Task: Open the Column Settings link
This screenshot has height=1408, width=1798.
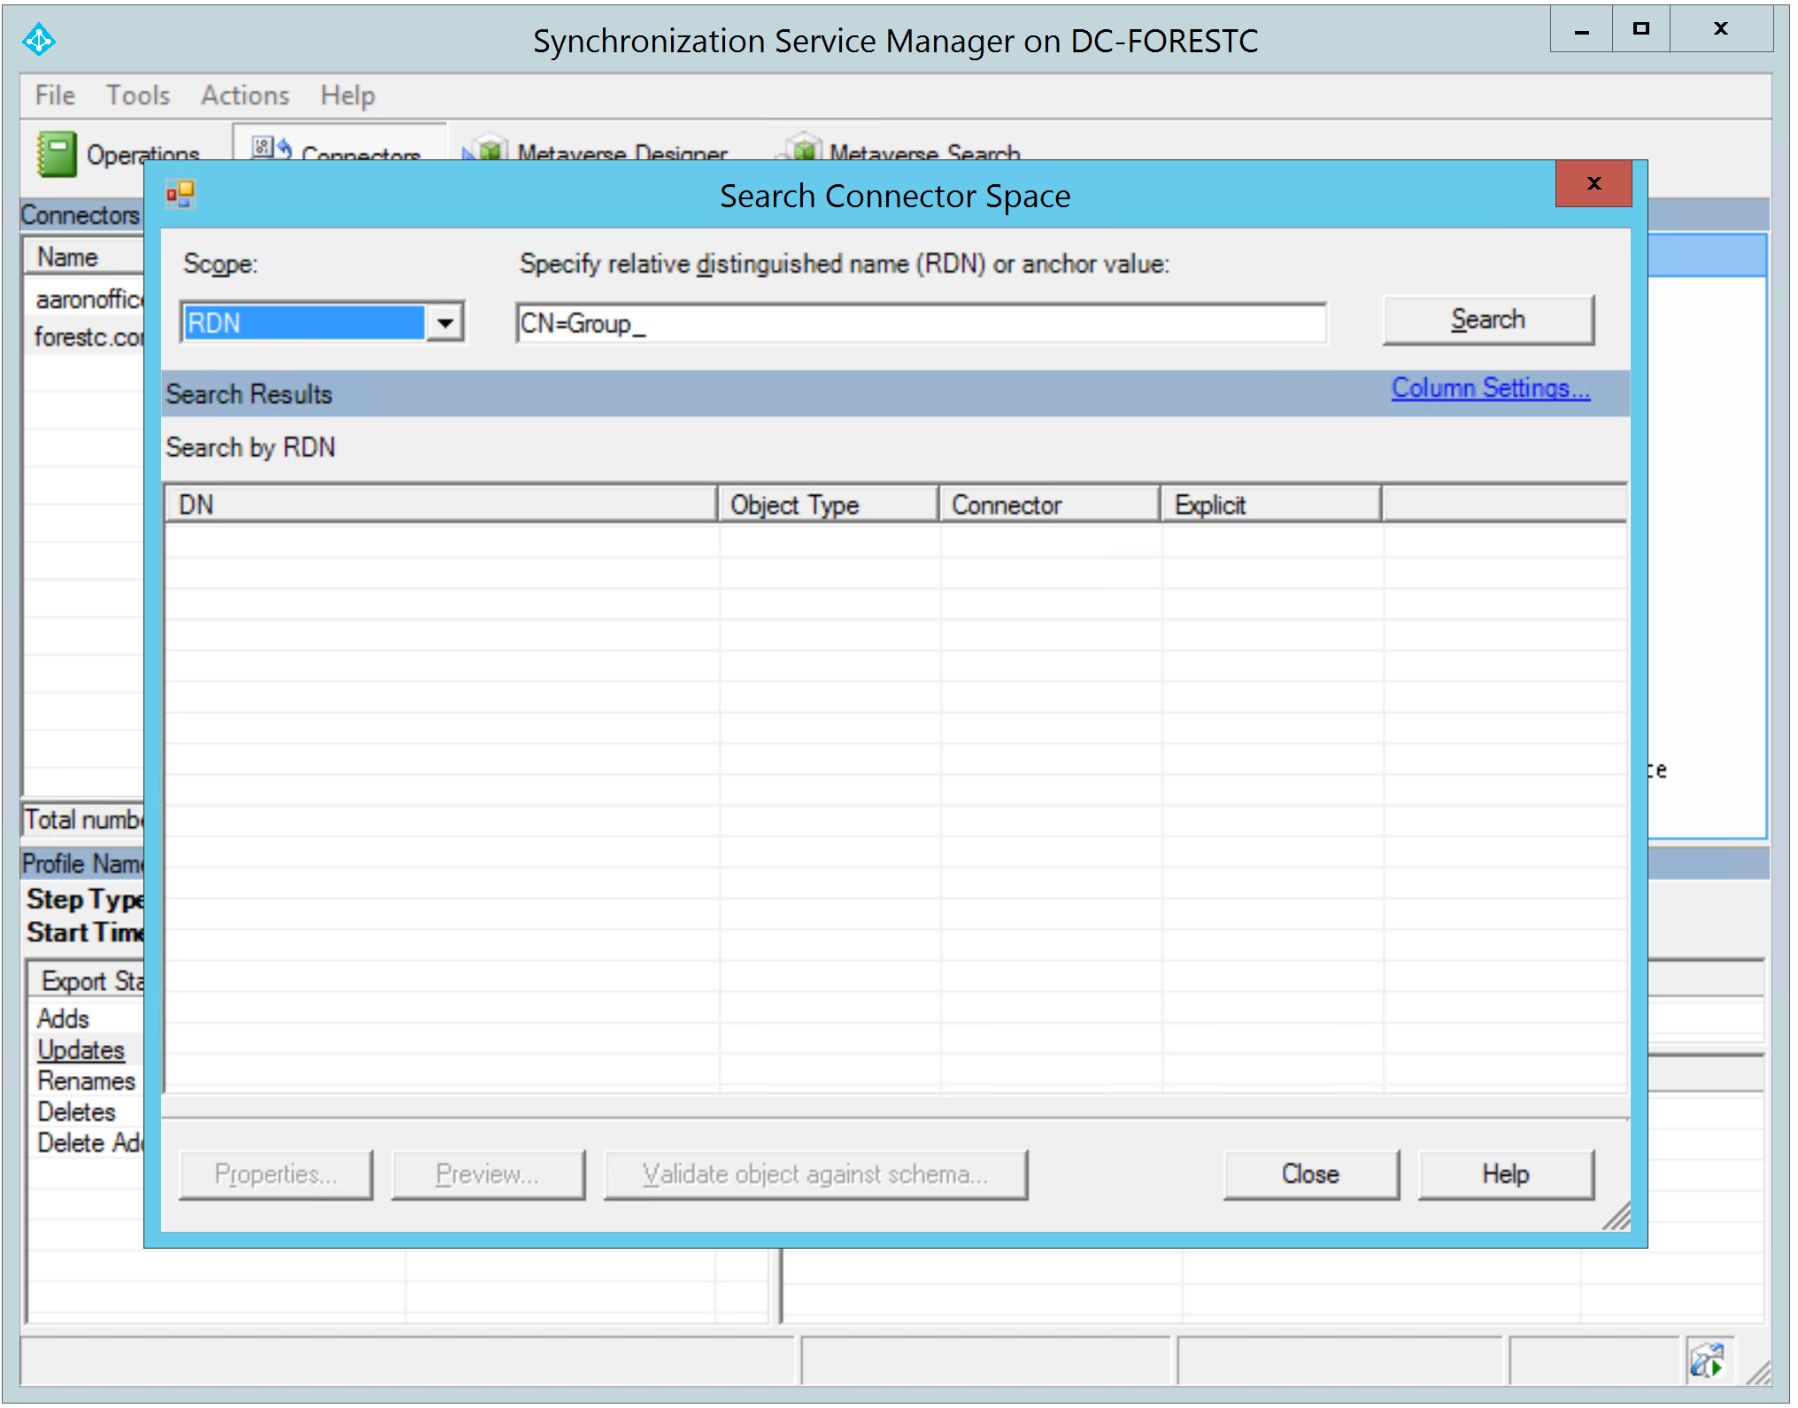Action: [x=1490, y=388]
